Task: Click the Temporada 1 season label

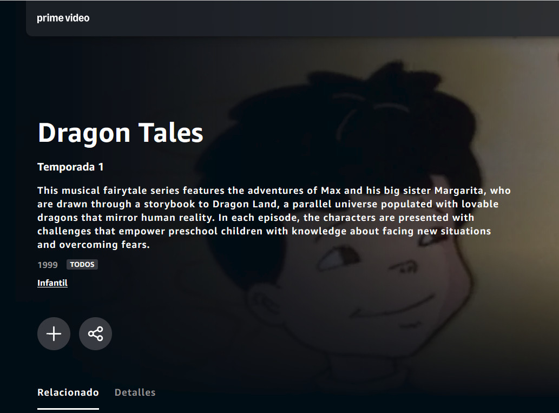Action: pyautogui.click(x=70, y=167)
